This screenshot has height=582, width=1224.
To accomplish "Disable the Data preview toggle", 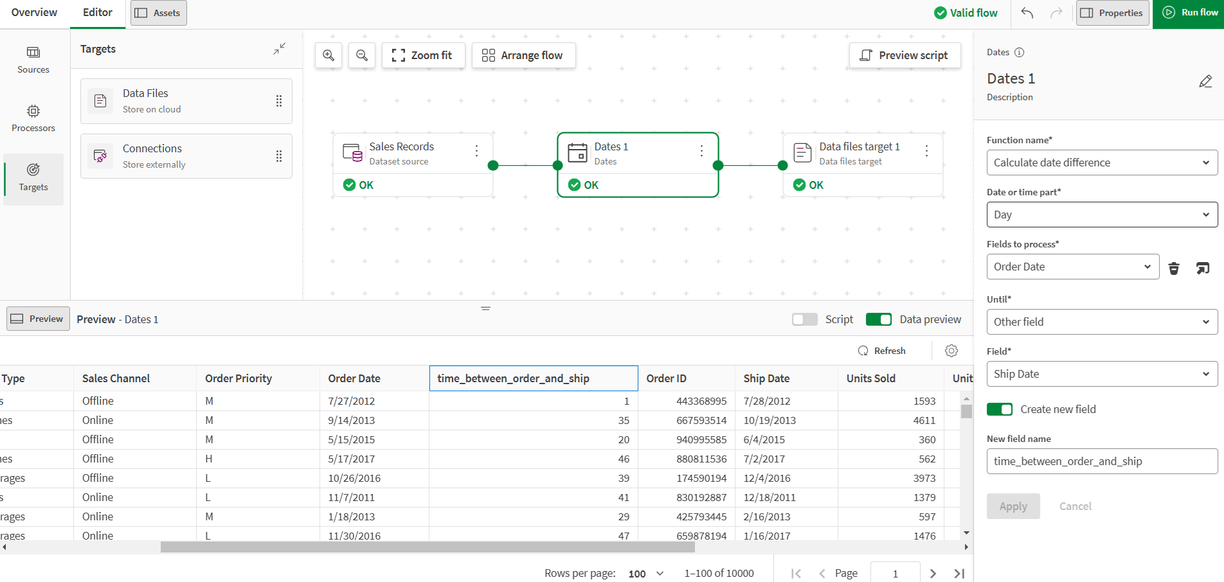I will (878, 319).
